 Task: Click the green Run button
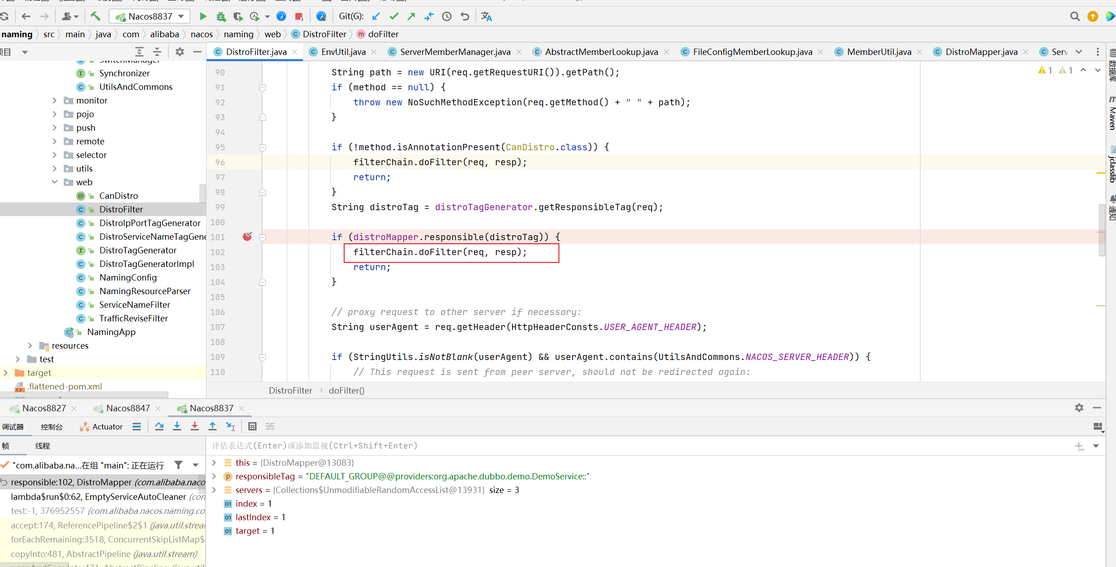click(x=203, y=16)
